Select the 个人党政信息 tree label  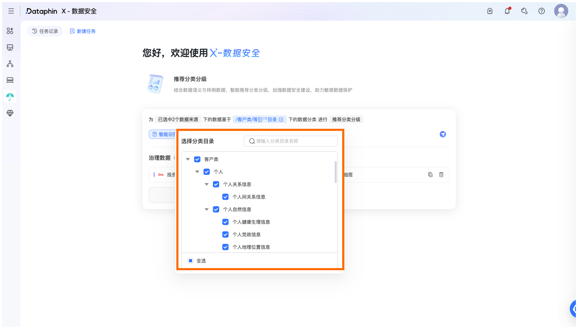247,234
